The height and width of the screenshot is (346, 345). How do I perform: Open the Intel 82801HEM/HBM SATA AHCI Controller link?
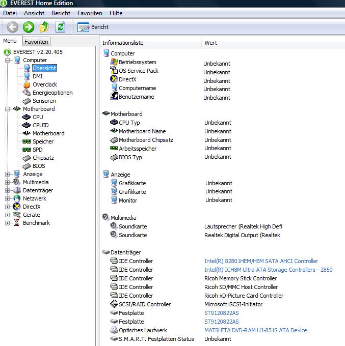coord(261,261)
